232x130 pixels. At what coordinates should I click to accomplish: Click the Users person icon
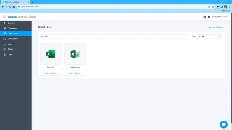[5, 44]
